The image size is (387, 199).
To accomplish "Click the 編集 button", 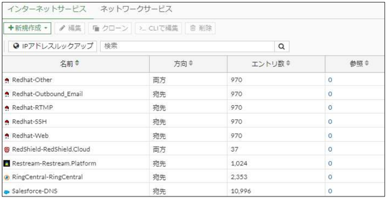I will [x=69, y=28].
